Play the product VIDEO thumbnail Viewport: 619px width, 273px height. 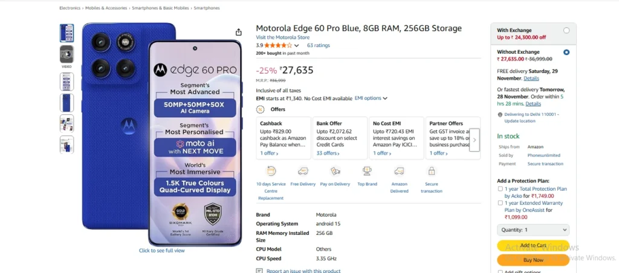point(66,54)
